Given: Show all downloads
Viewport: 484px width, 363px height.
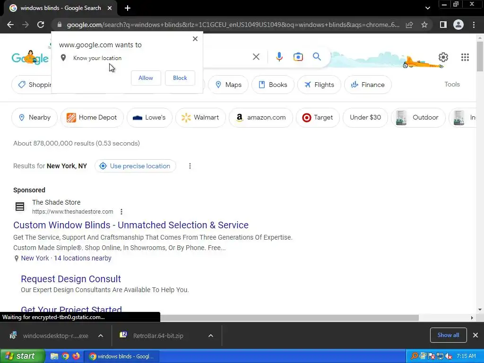Looking at the screenshot, I should [x=448, y=335].
